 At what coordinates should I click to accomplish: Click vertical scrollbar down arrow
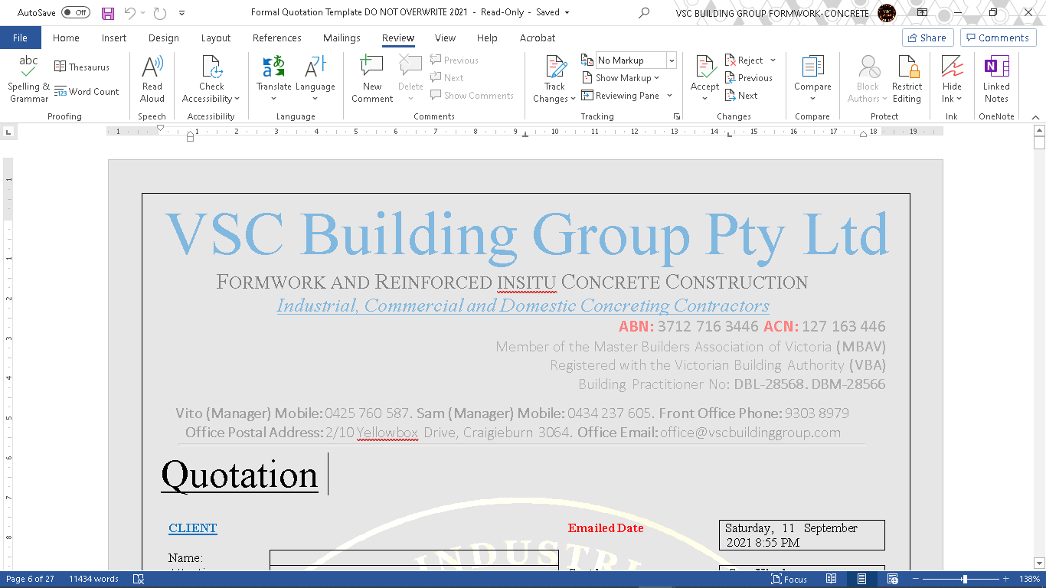[1039, 563]
